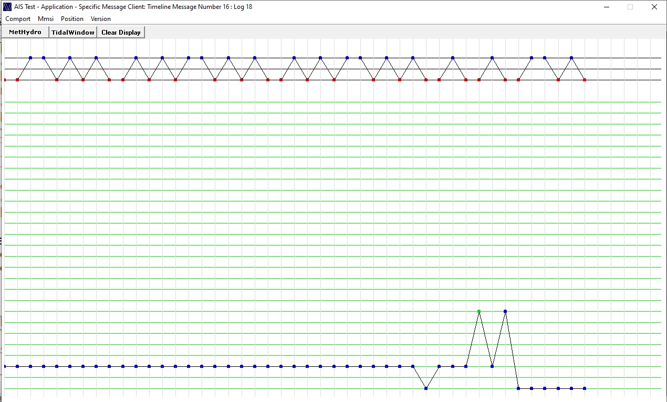Click the blue marker in the valley between peaks
This screenshot has height=402, width=667.
pyautogui.click(x=492, y=366)
